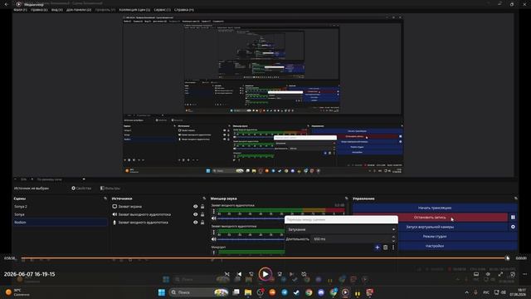Pop out the Микшер звука dock via header icon

(x=347, y=199)
